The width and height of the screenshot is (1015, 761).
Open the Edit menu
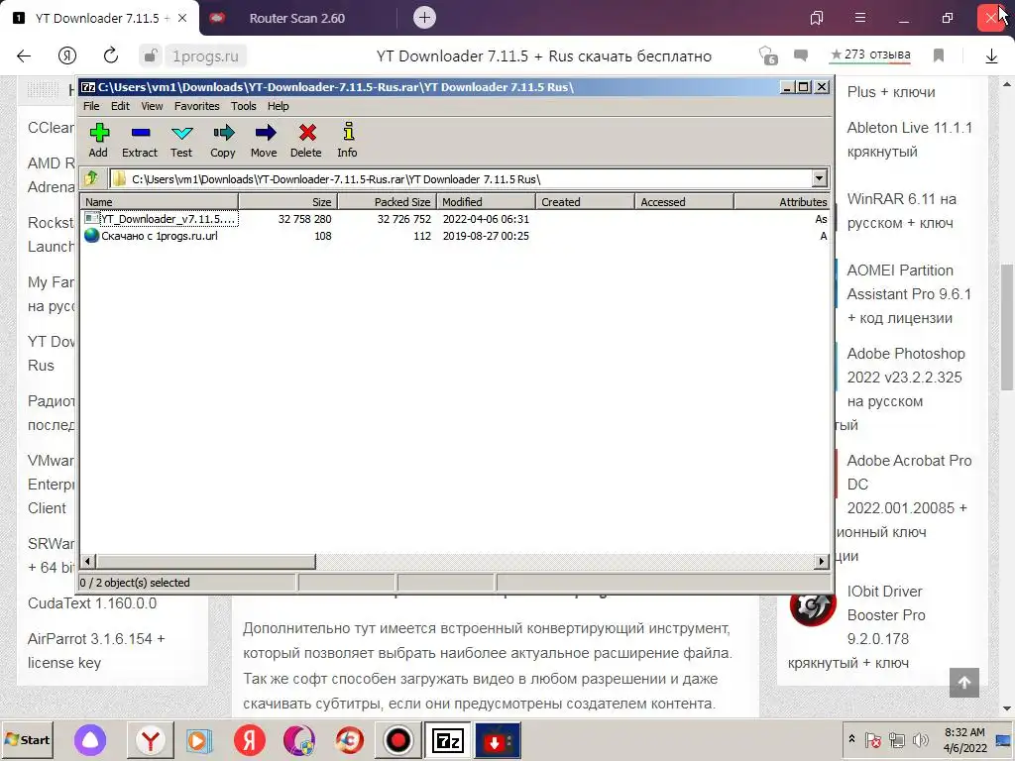(x=120, y=106)
